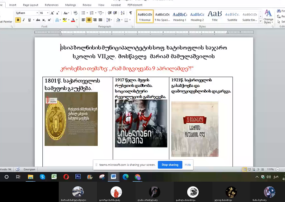Select the 1917 revolution image in table

click(x=141, y=123)
